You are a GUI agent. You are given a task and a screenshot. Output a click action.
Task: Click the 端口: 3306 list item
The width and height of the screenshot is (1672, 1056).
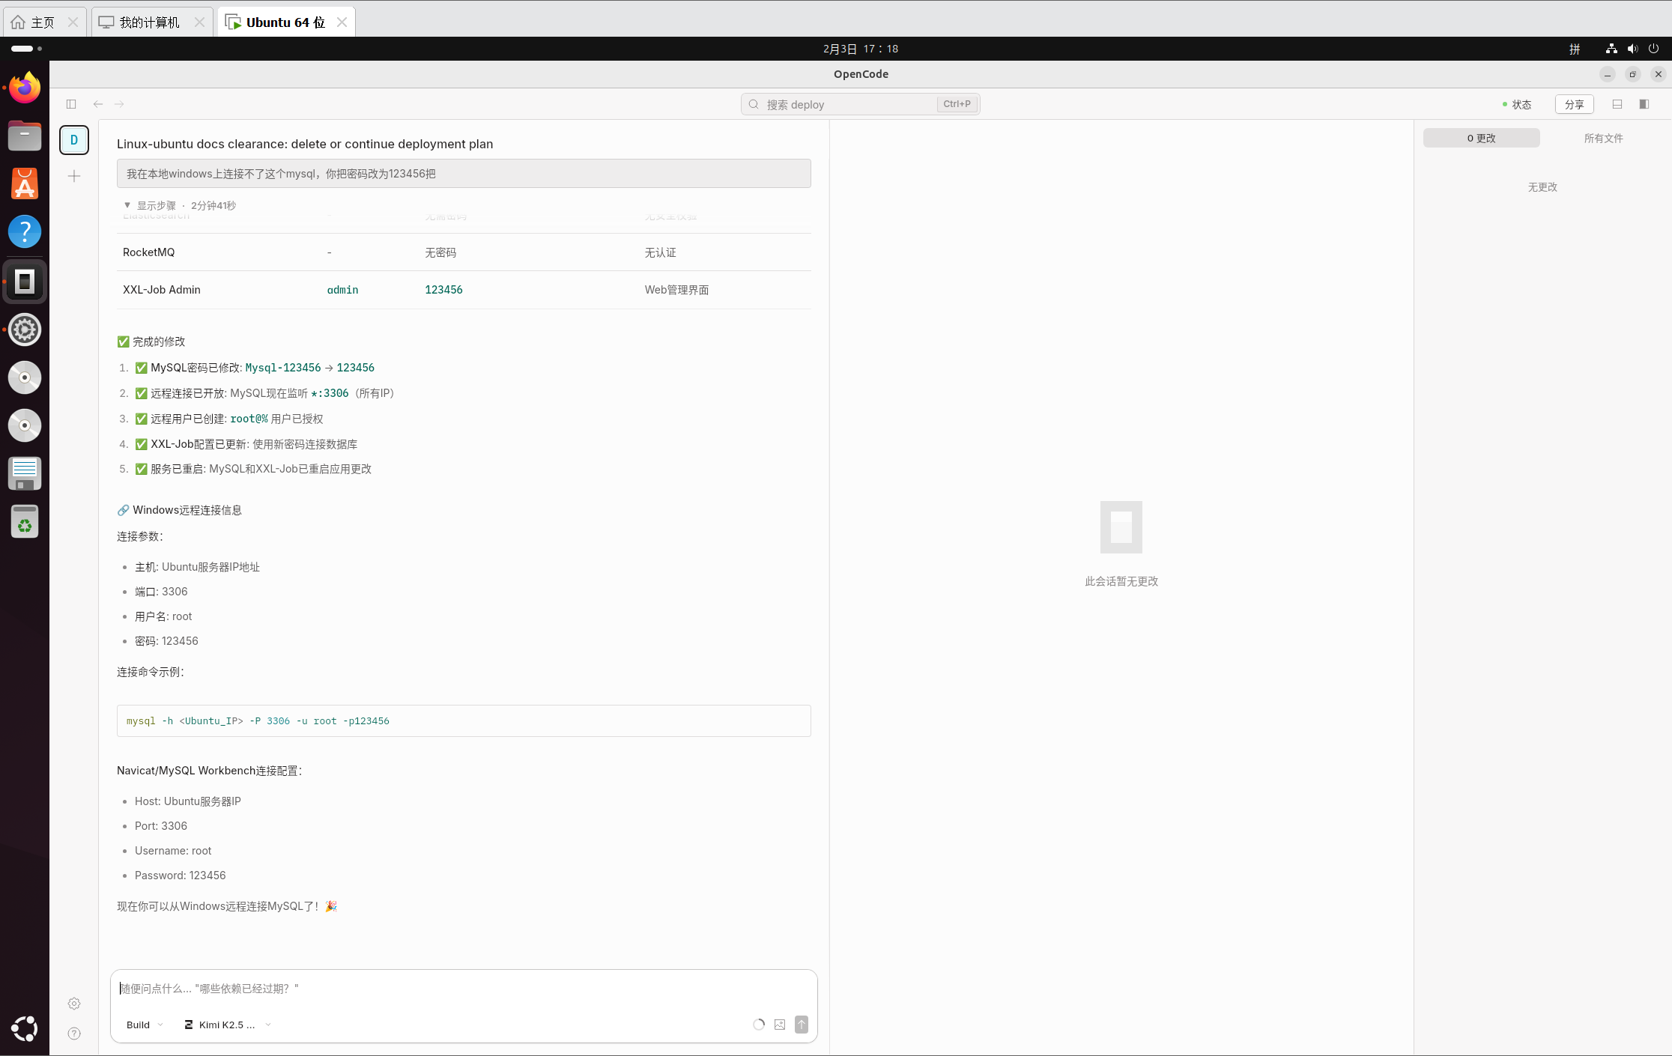pyautogui.click(x=161, y=592)
